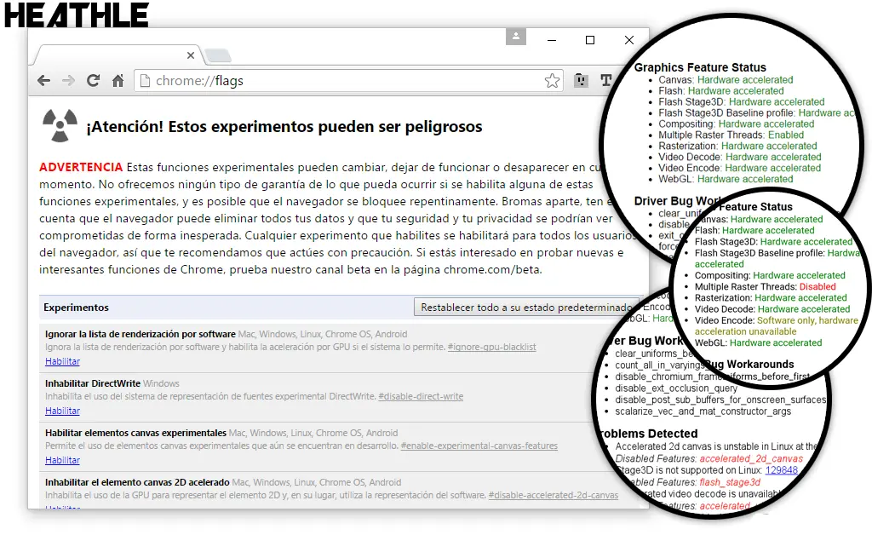872x535 pixels.
Task: Click disable_ext_occlusion_query entry
Action: click(676, 388)
